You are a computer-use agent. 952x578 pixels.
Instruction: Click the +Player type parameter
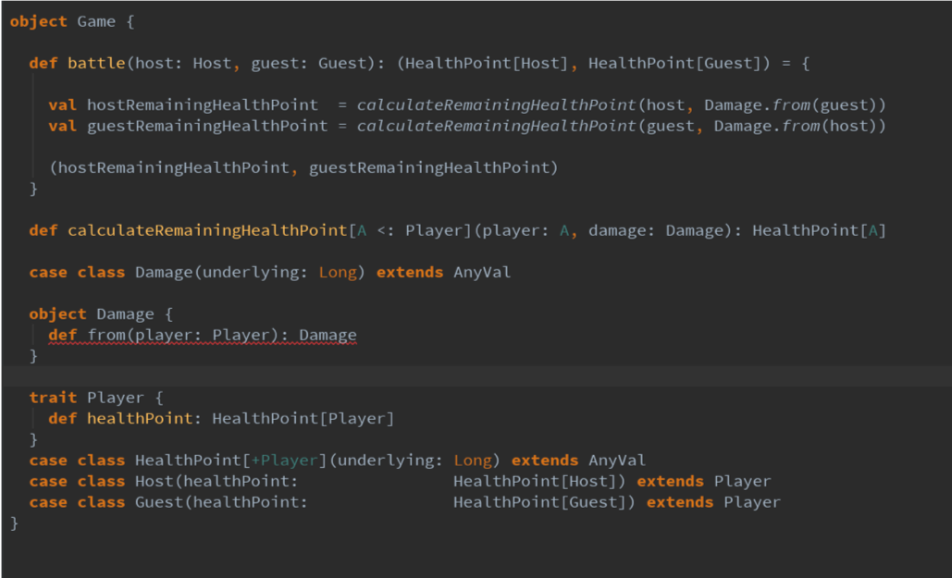284,461
